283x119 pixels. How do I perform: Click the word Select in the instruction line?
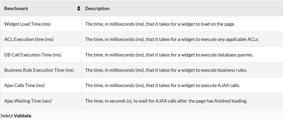[7, 116]
